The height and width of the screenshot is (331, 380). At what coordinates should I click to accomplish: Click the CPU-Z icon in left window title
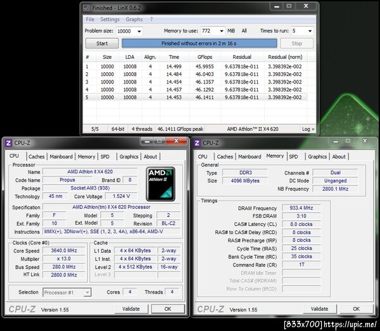tap(8, 143)
